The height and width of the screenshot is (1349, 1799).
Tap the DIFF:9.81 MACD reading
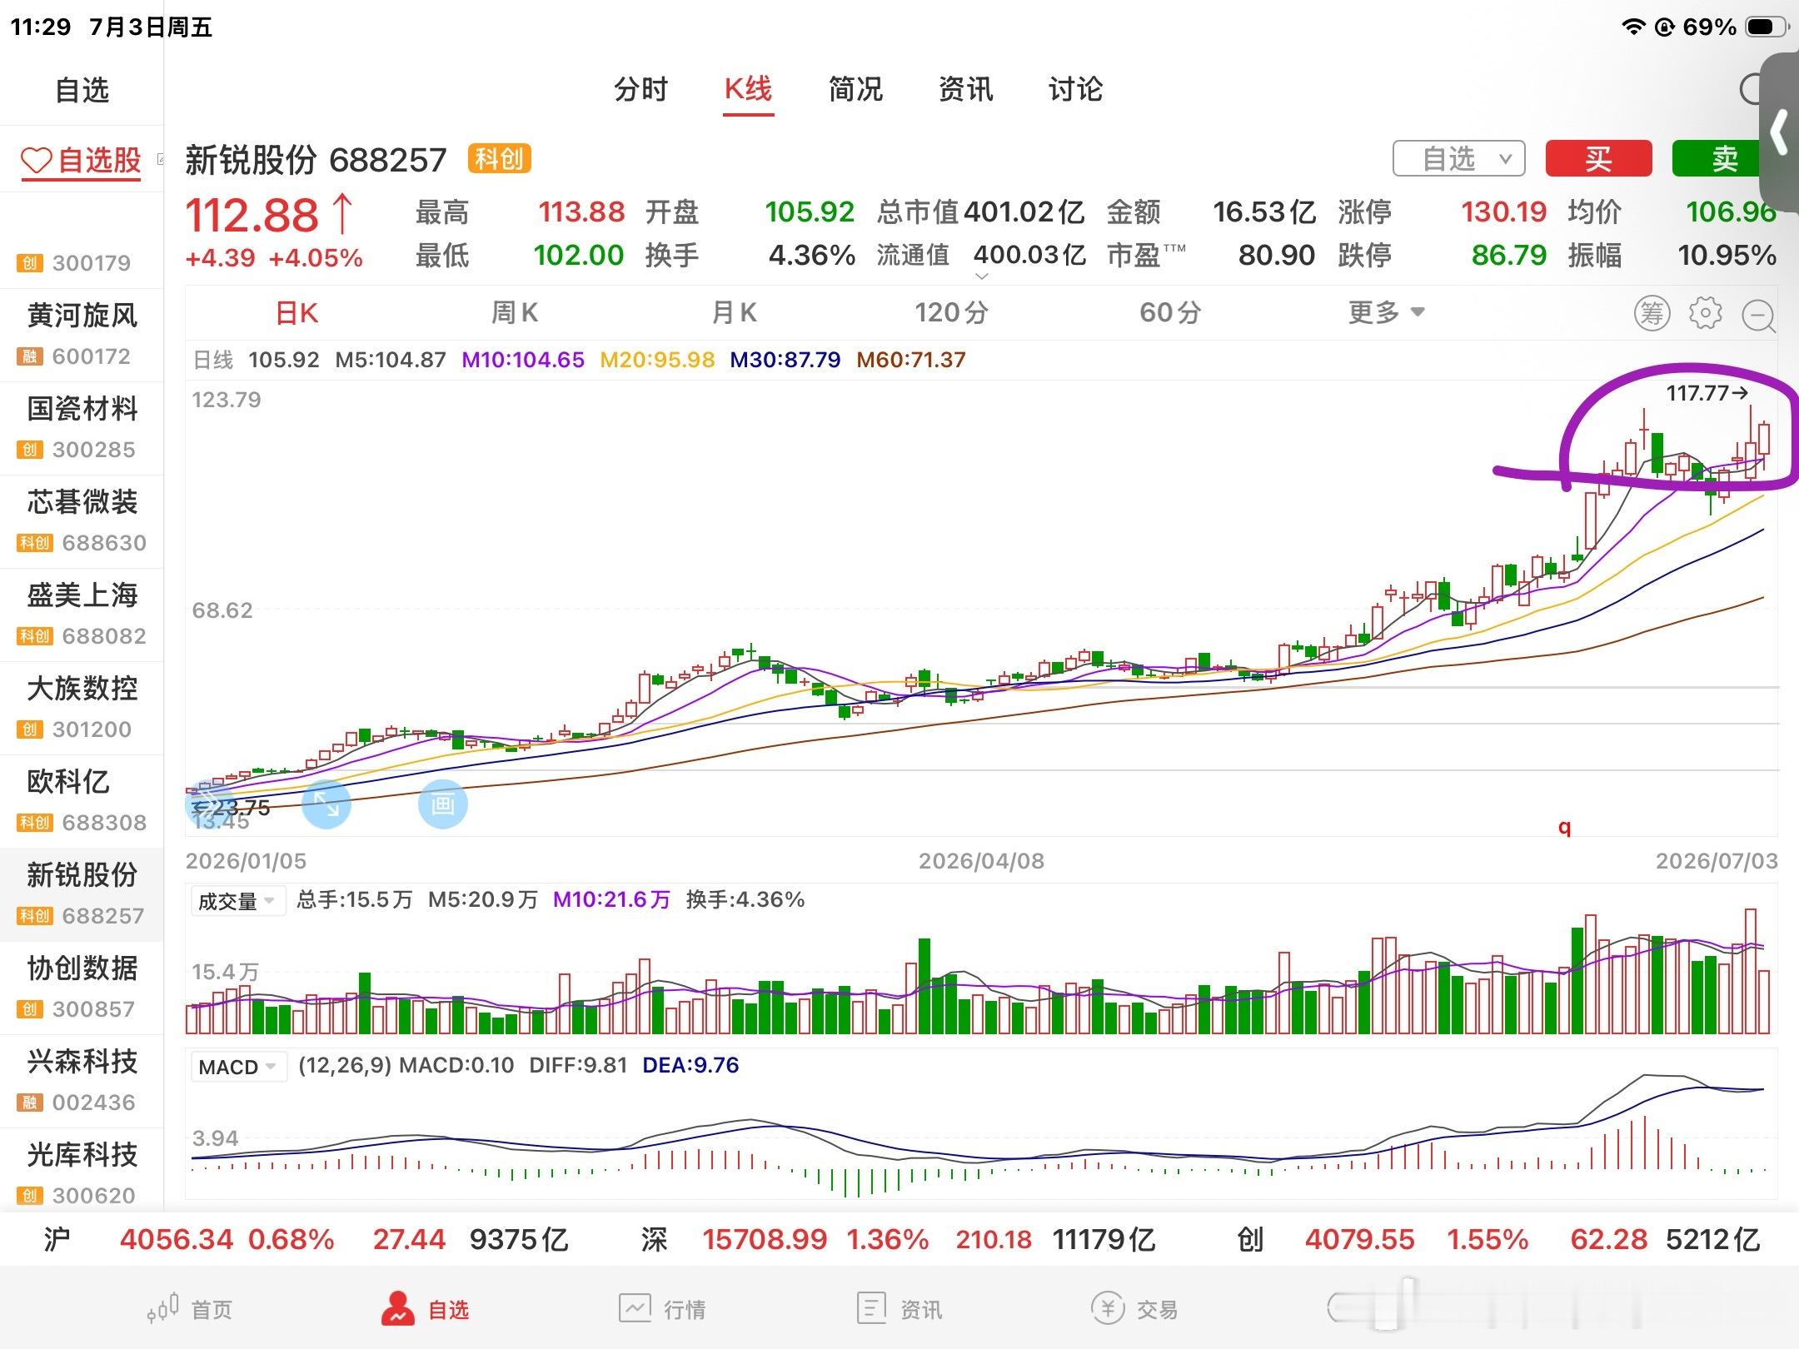click(578, 1065)
